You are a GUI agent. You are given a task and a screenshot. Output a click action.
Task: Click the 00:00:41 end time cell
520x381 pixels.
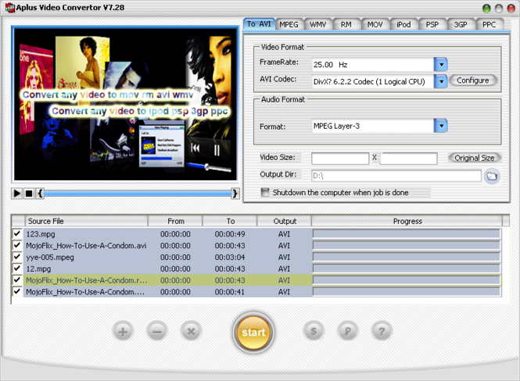click(229, 292)
